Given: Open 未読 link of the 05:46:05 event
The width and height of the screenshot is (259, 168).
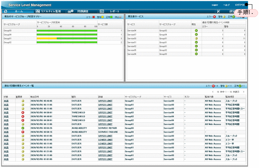Looking at the screenshot, I should click(6, 100).
